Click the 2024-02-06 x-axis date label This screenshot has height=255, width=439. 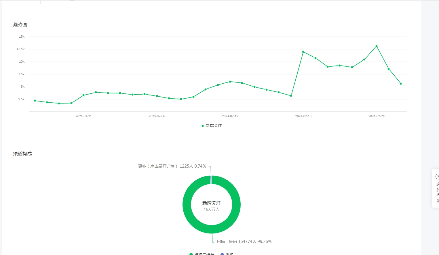157,116
